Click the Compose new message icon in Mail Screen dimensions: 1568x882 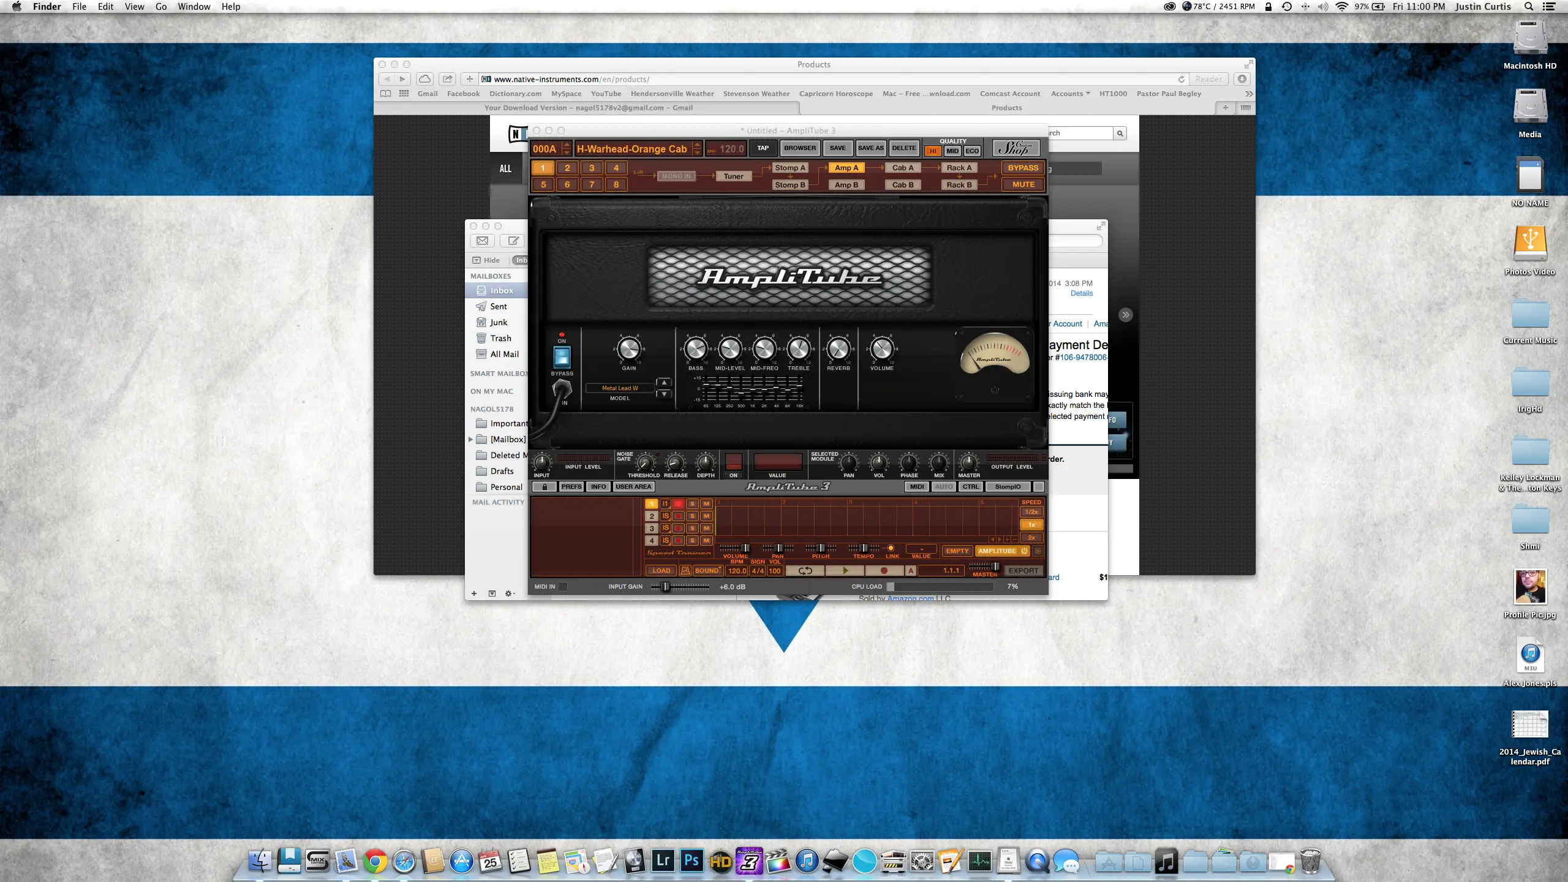pos(513,241)
